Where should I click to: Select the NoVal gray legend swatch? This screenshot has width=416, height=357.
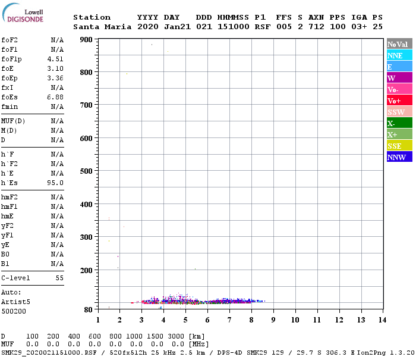[x=399, y=44]
